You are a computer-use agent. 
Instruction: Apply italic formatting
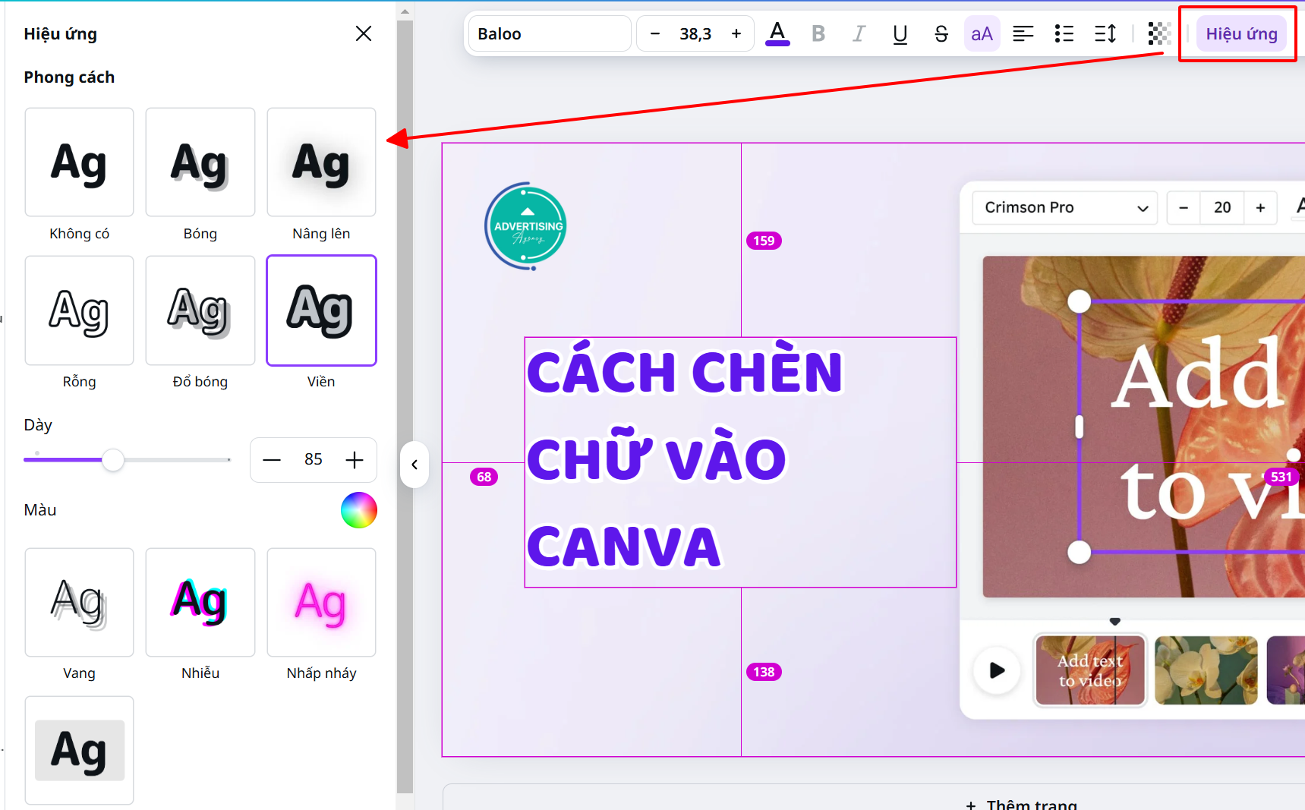(x=859, y=33)
